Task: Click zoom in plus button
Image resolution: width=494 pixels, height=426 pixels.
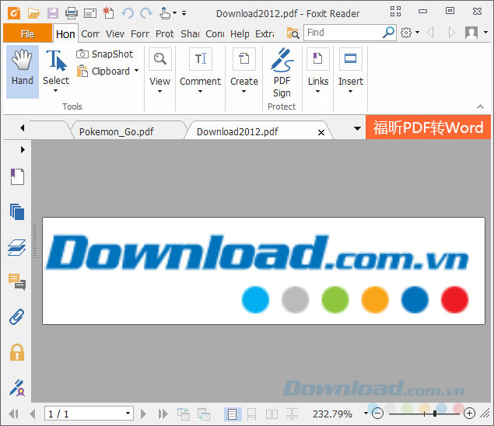Action: tap(469, 413)
